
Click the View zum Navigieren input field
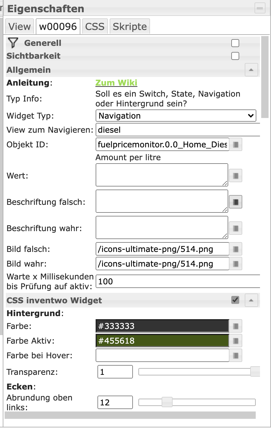point(177,130)
